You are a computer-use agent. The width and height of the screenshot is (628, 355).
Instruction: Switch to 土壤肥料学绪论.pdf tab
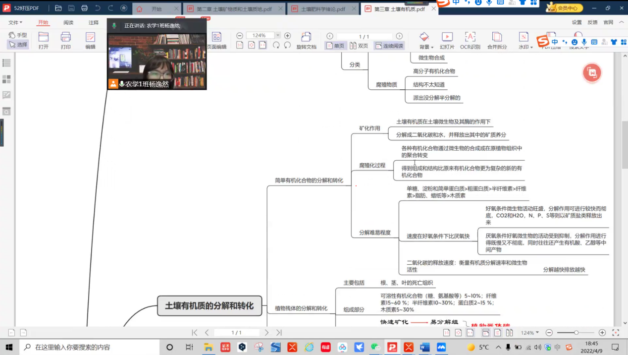(322, 9)
